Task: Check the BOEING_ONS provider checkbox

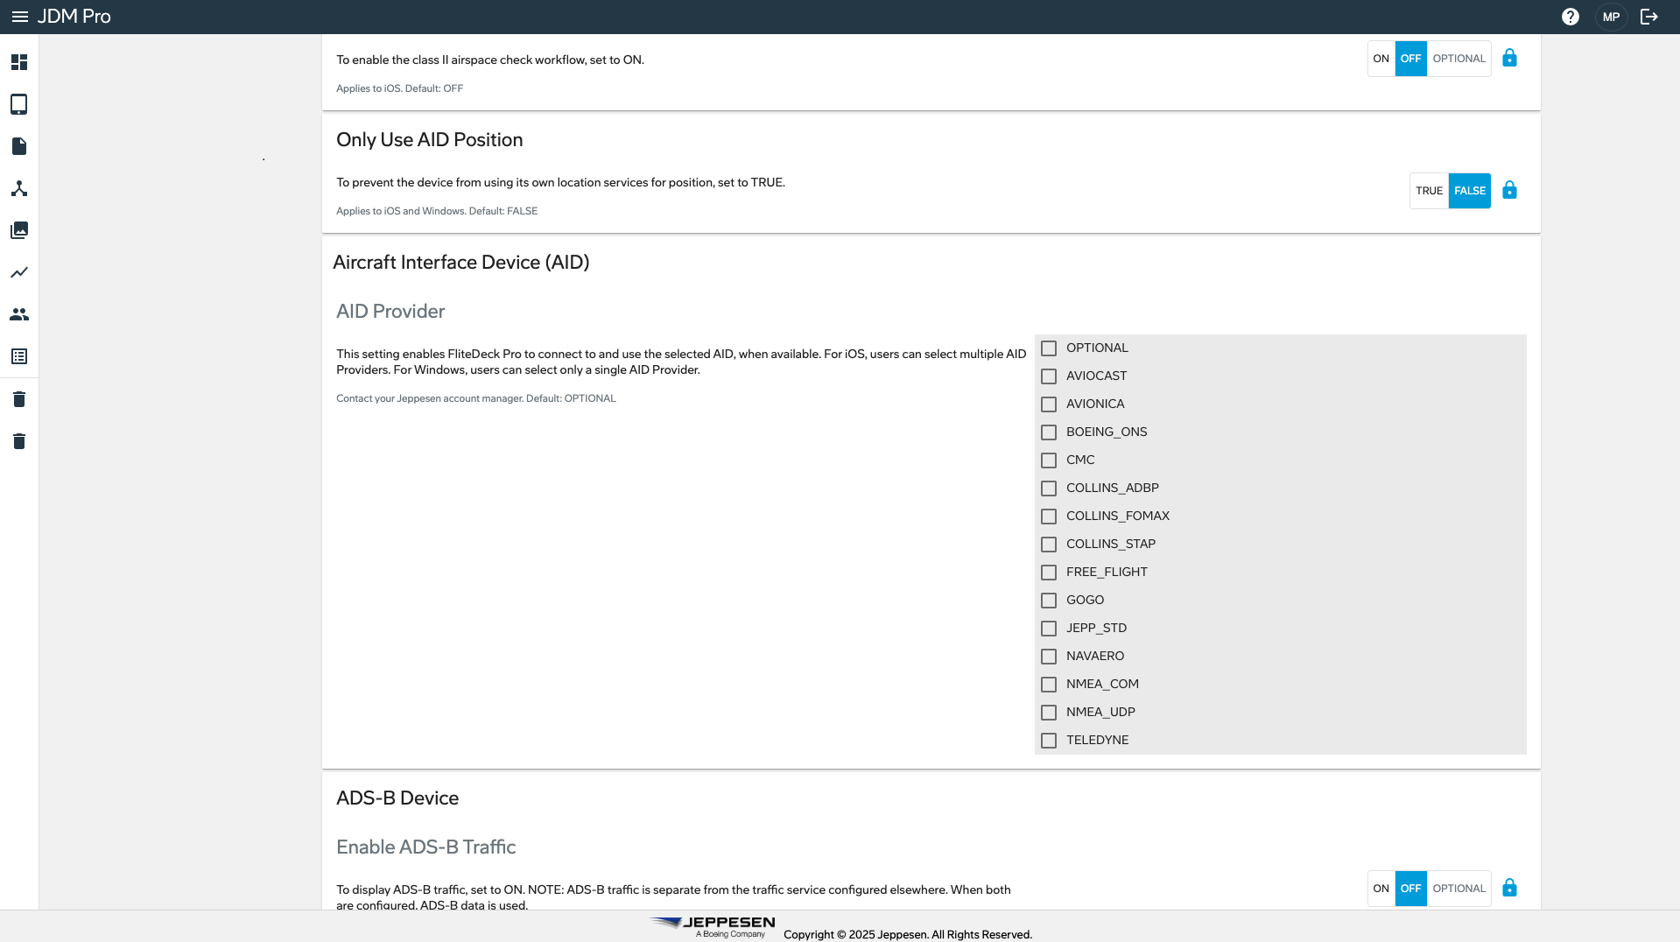Action: (1049, 432)
